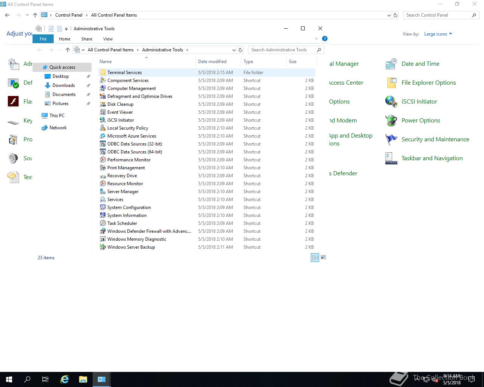Screen dimensions: 484x387
Task: Sort list by Name column header
Action: click(x=147, y=62)
